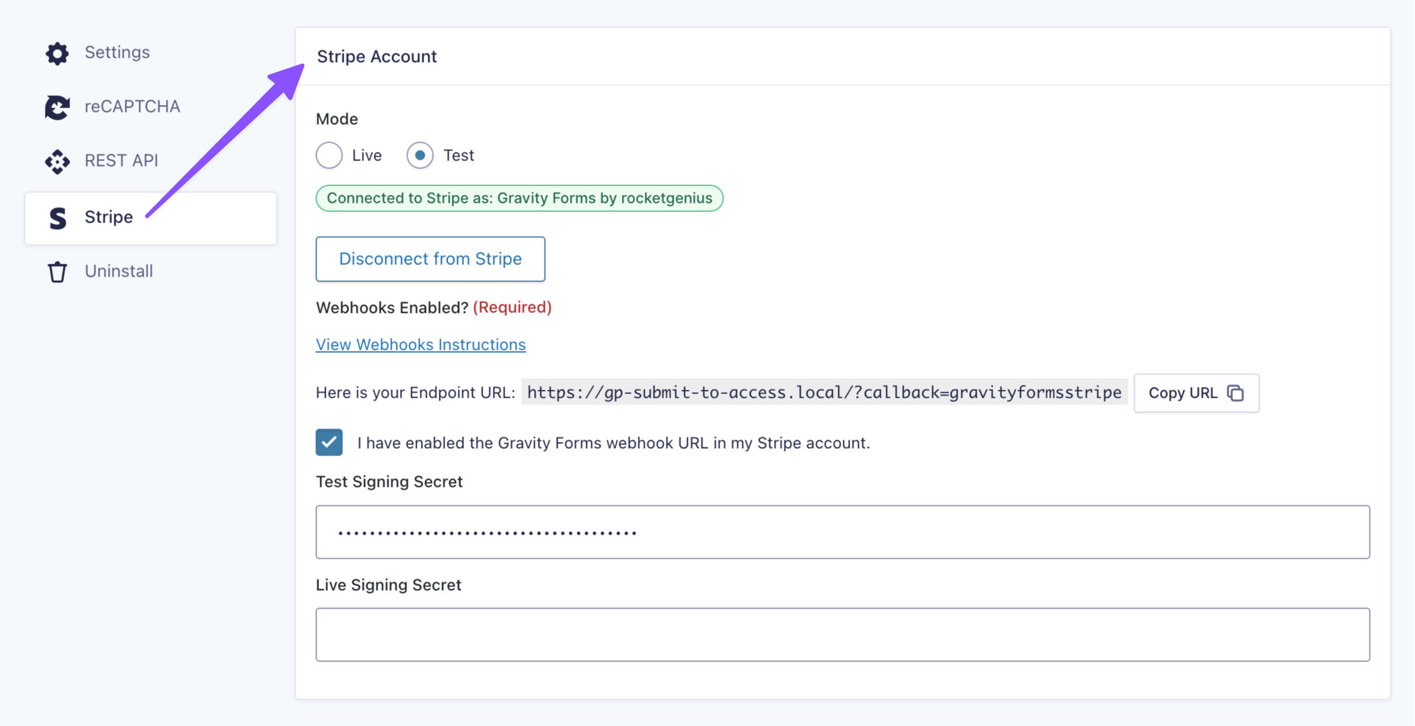Open the reCAPTCHA settings section
Viewport: 1415px width, 726px height.
132,107
